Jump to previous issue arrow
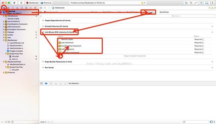Screen dimensions: 216x124 [x=210, y=8]
